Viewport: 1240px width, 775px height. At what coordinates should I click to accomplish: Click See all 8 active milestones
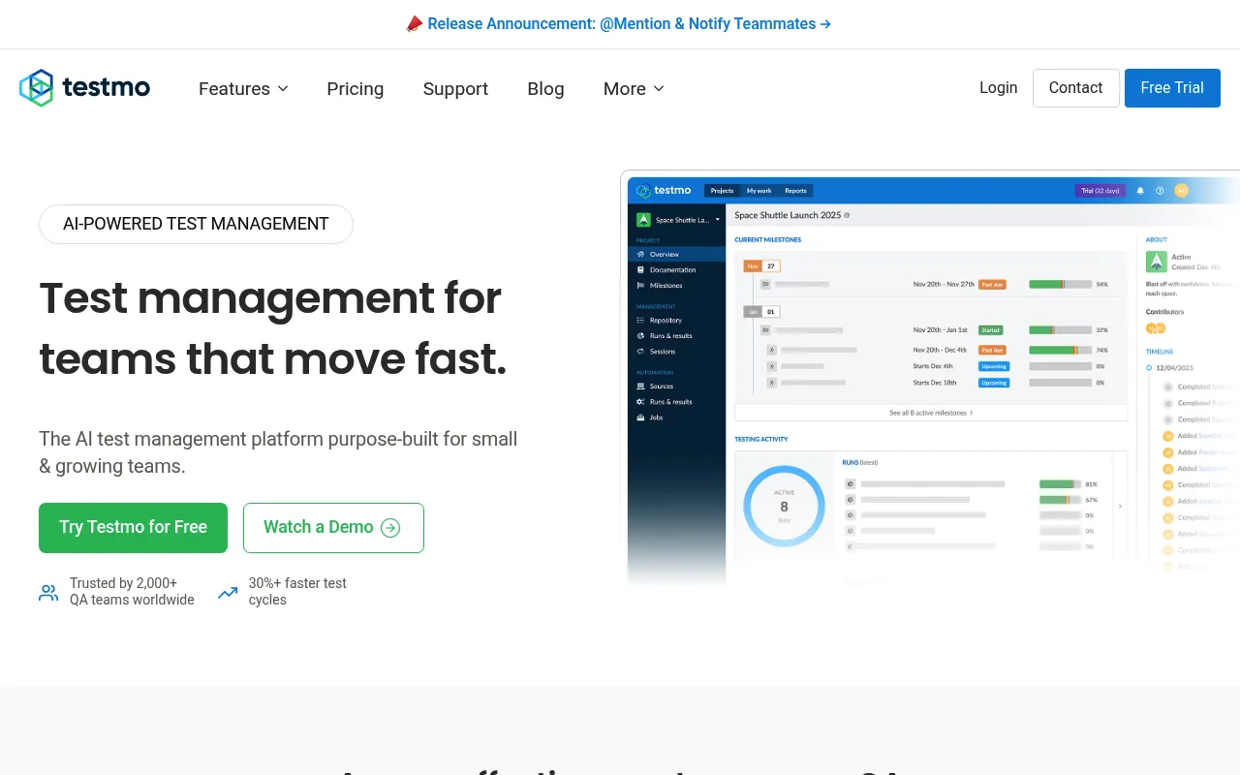coord(931,413)
